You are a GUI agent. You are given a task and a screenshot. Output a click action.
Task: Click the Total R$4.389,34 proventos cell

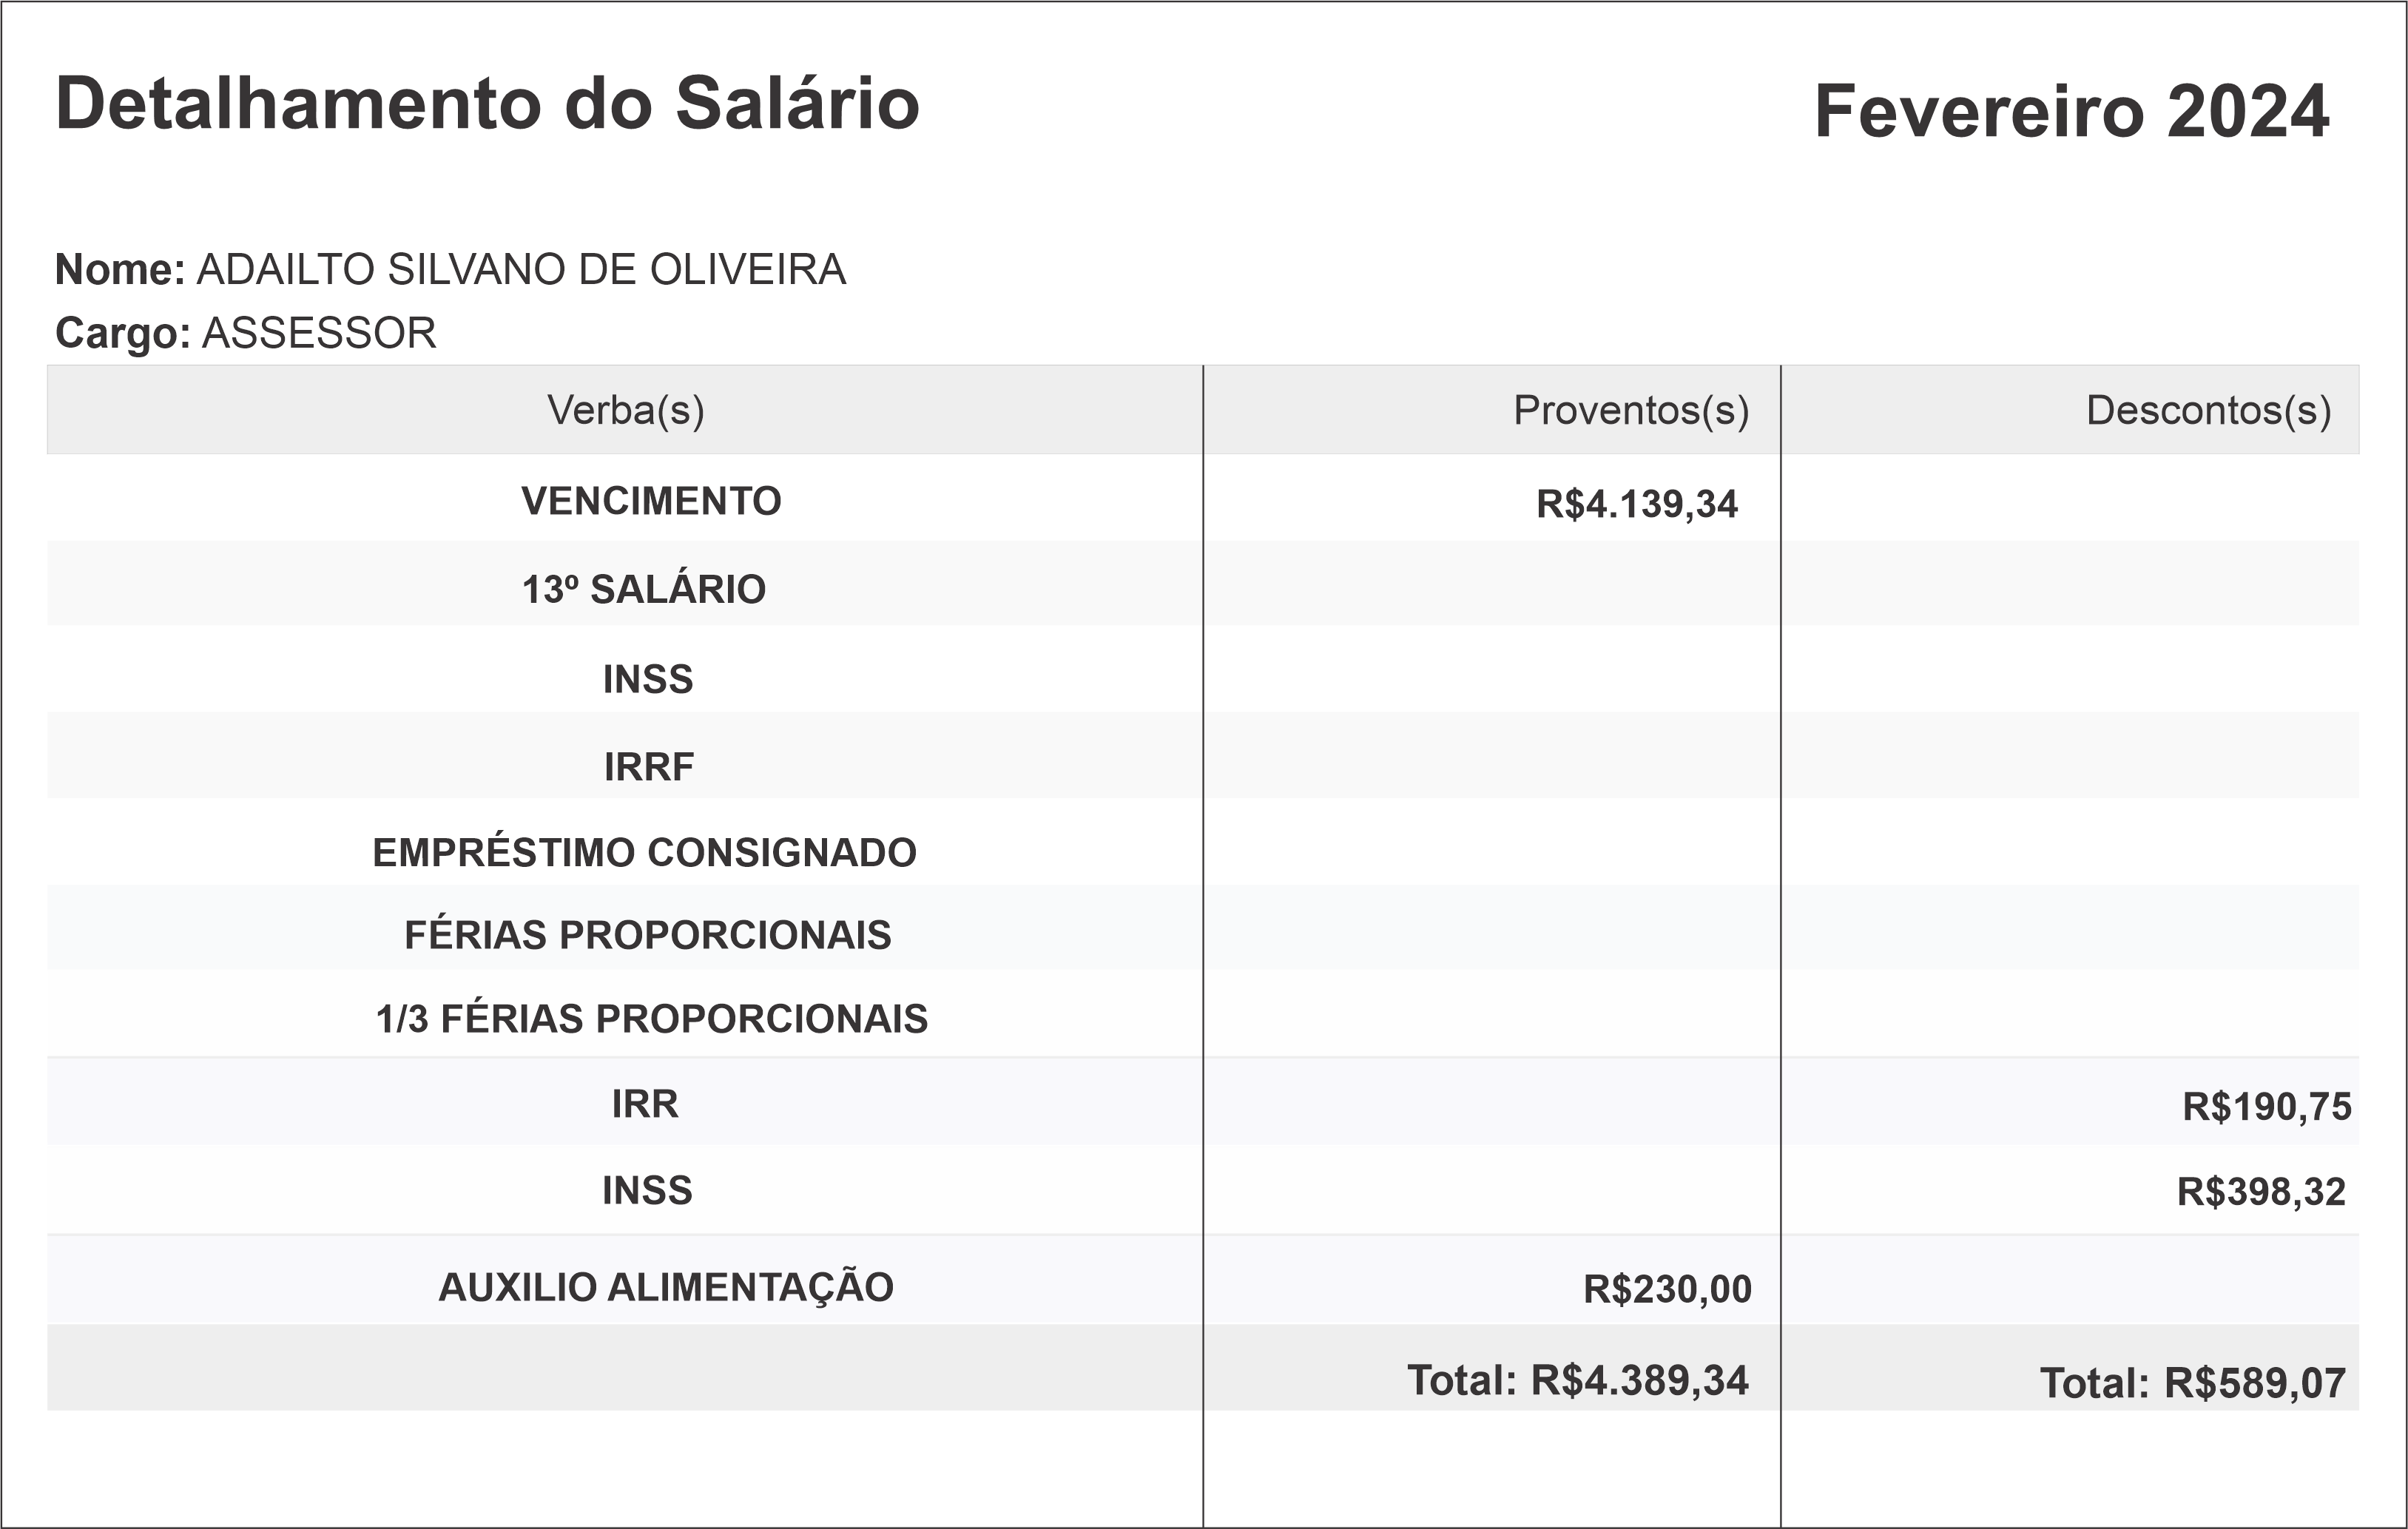point(1577,1381)
